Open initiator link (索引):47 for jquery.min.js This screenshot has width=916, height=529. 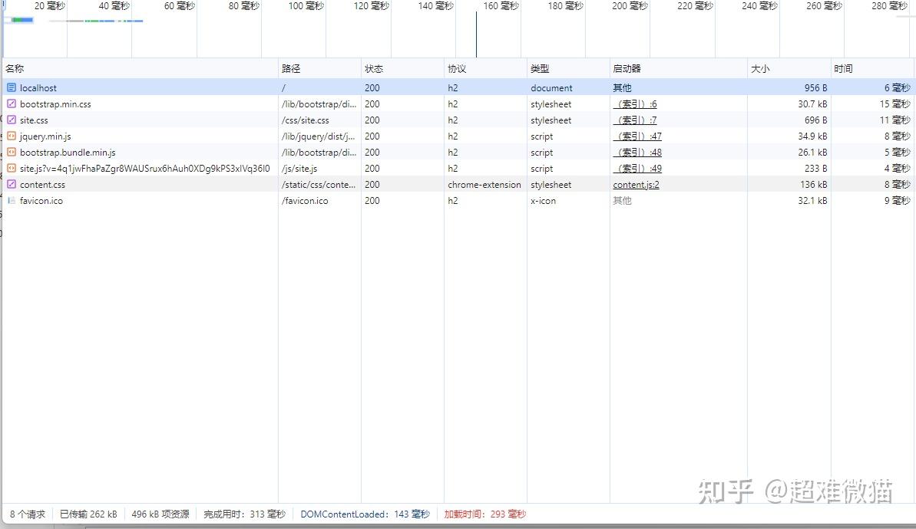(638, 136)
